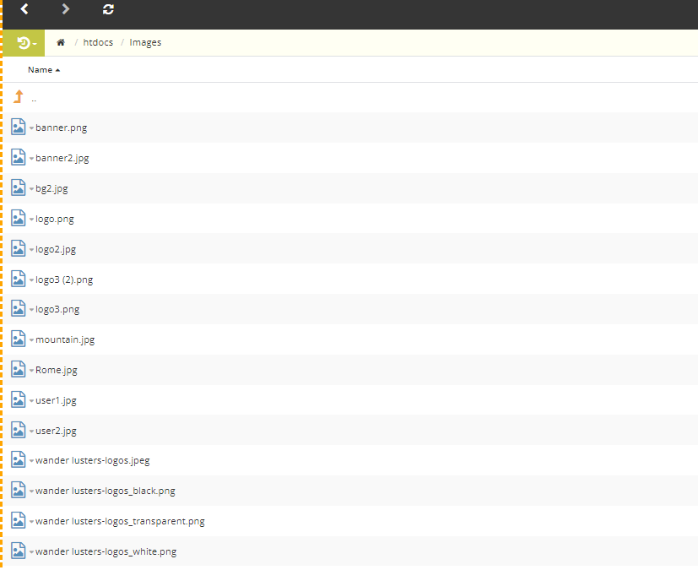This screenshot has height=570, width=698.
Task: Select the mountain.jpg file
Action: tap(65, 340)
